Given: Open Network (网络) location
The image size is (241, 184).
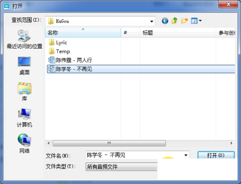Looking at the screenshot, I should pos(24,143).
